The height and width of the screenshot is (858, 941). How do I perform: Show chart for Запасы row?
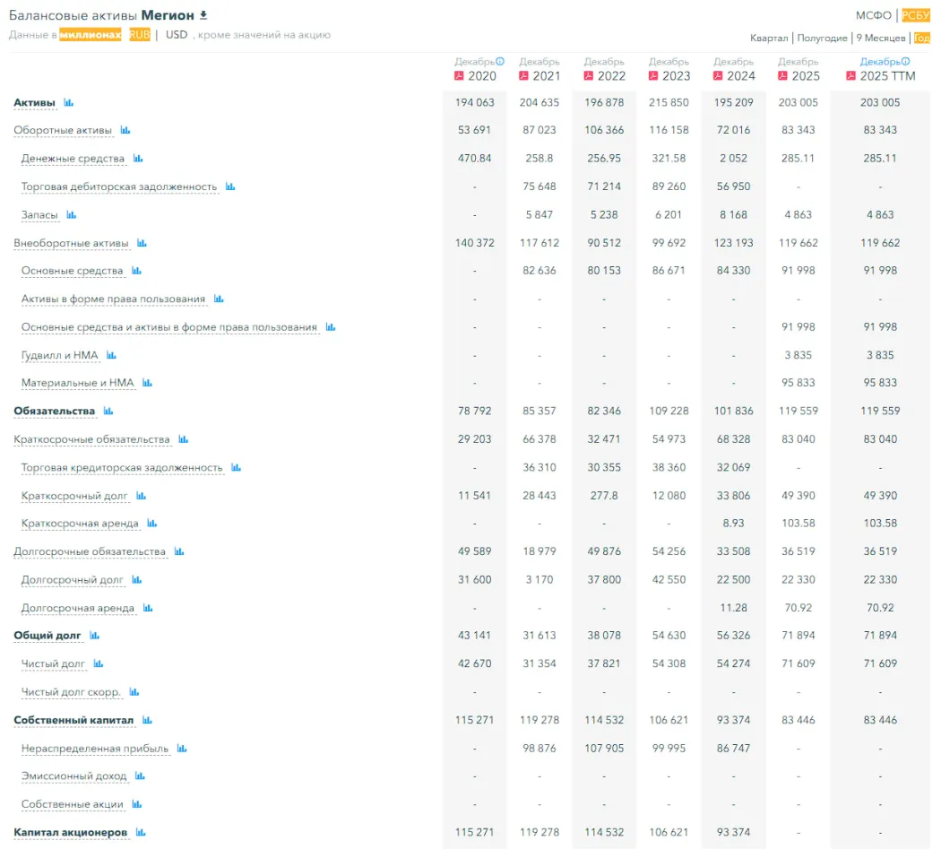(x=72, y=215)
